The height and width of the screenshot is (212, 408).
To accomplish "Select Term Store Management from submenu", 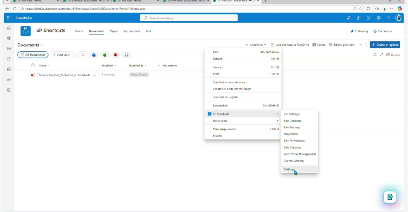I will (300, 154).
